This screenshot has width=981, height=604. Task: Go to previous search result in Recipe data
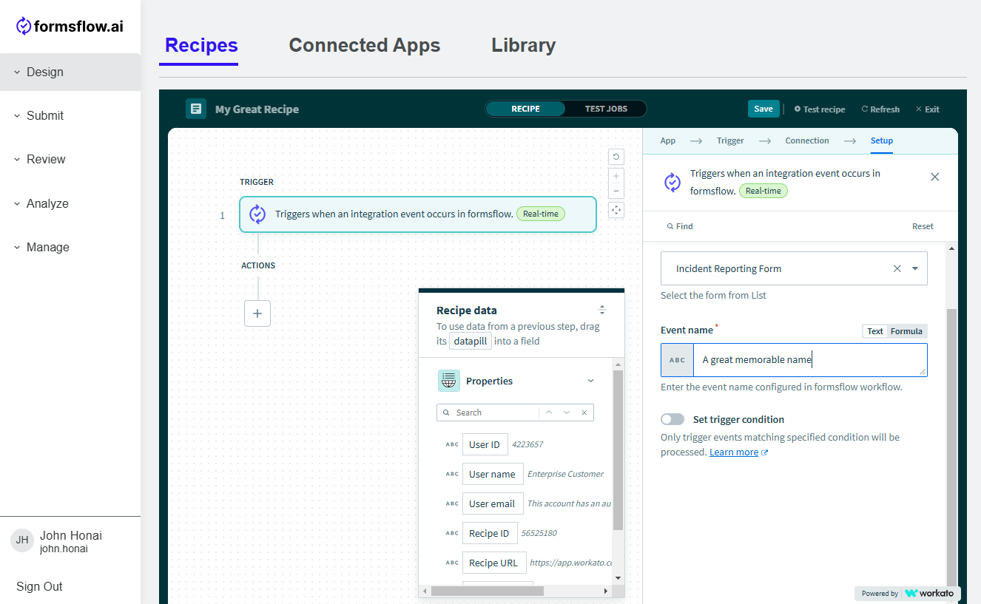548,413
